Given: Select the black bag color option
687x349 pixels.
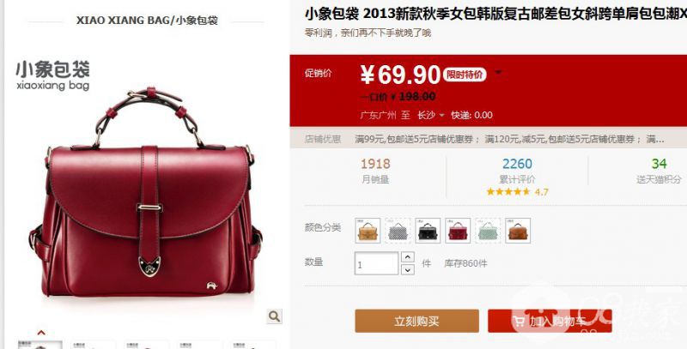Looking at the screenshot, I should tap(428, 231).
